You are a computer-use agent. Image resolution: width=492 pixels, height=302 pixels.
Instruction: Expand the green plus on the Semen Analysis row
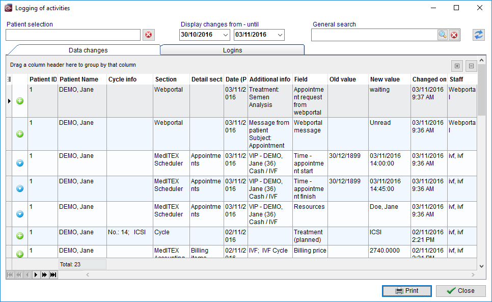tap(20, 101)
